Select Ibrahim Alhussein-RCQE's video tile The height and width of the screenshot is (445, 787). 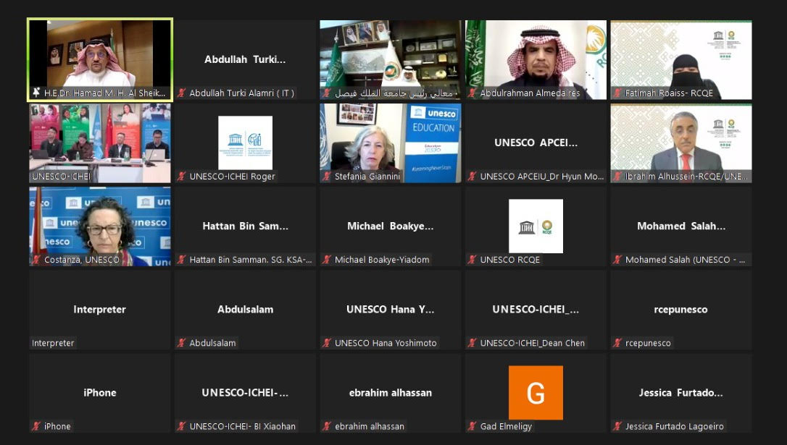(680, 142)
